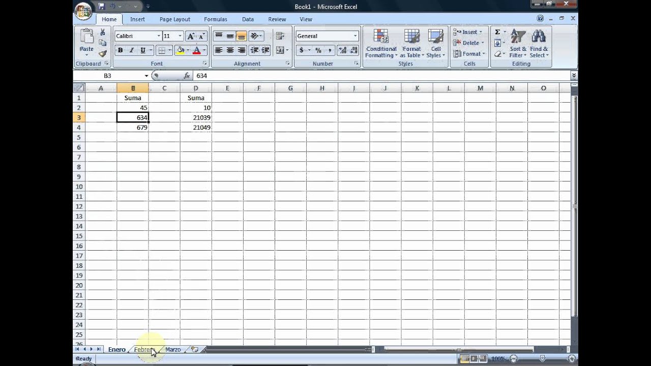Center text horizontally
This screenshot has width=651, height=366.
[x=230, y=50]
